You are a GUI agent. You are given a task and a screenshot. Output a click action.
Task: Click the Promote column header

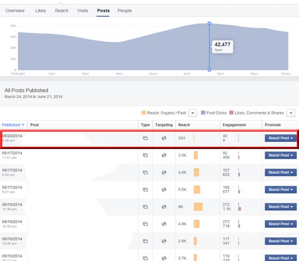point(273,125)
